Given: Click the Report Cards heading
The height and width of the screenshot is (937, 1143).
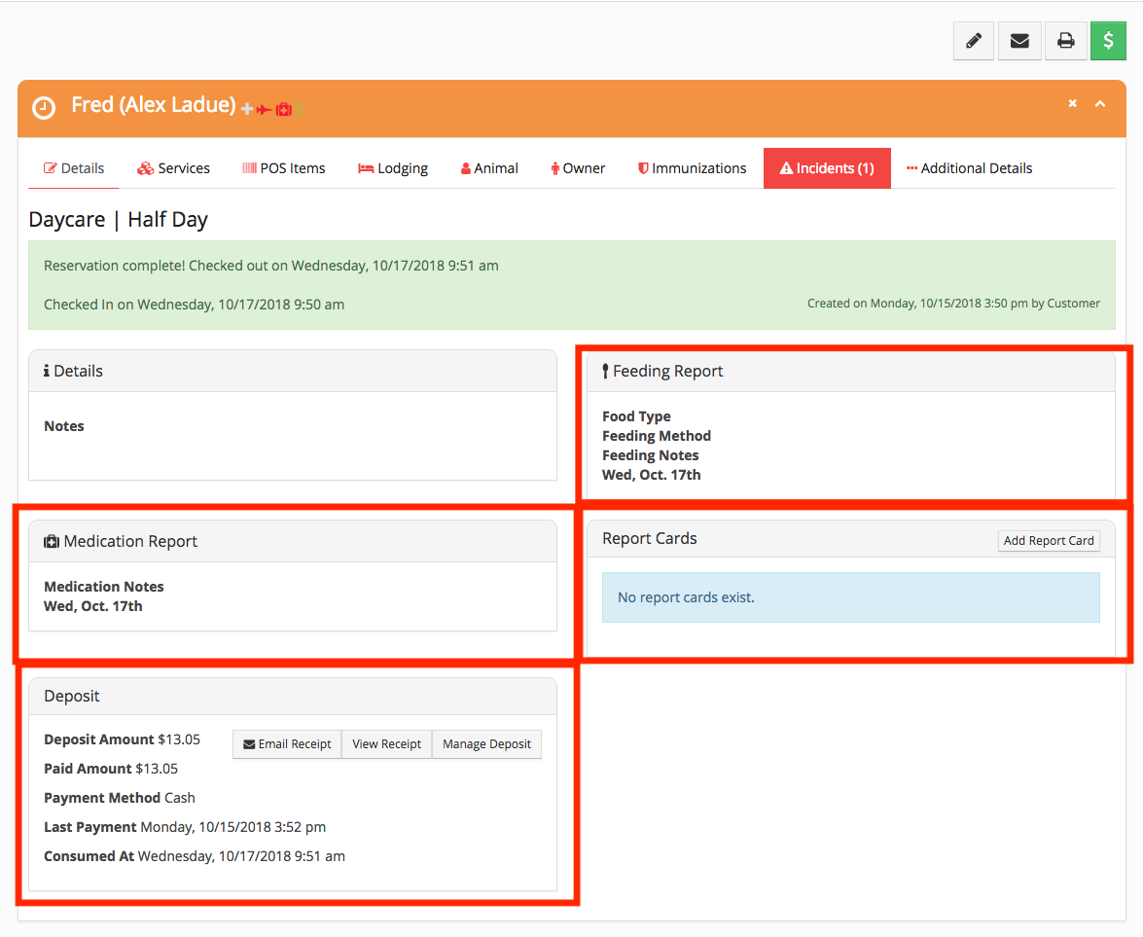Looking at the screenshot, I should (650, 538).
